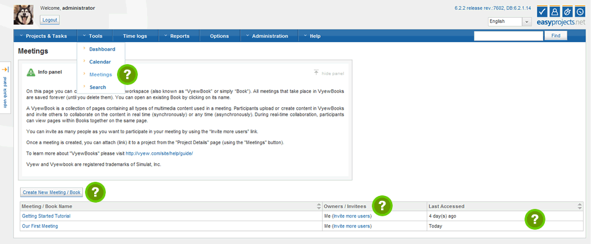The height and width of the screenshot is (244, 591).
Task: Open the Getting Started Tutorial meeting
Action: pos(46,216)
